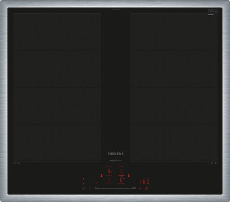Select the zone display showing 3.

[109, 171]
